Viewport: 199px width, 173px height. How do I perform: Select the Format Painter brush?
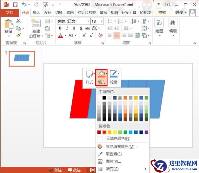pos(18,35)
